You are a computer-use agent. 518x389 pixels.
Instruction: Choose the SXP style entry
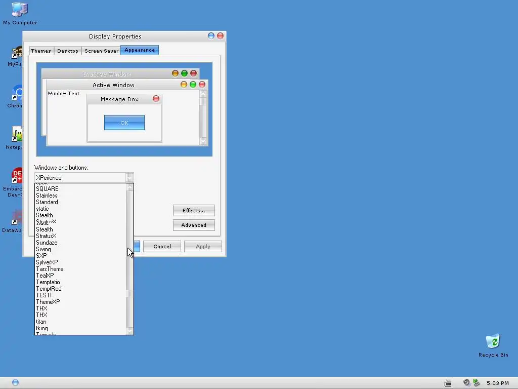coord(80,256)
